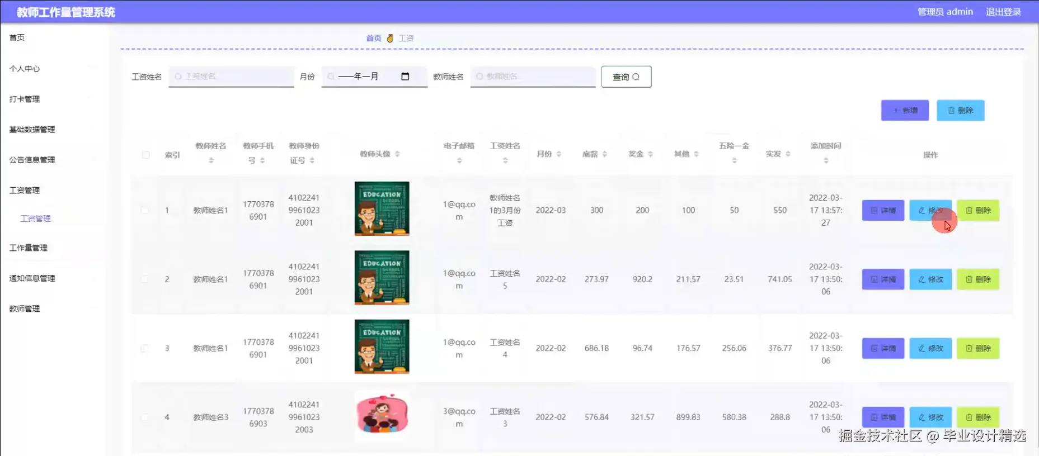Click 删除 for row 3
This screenshot has height=456, width=1039.
pyautogui.click(x=978, y=348)
